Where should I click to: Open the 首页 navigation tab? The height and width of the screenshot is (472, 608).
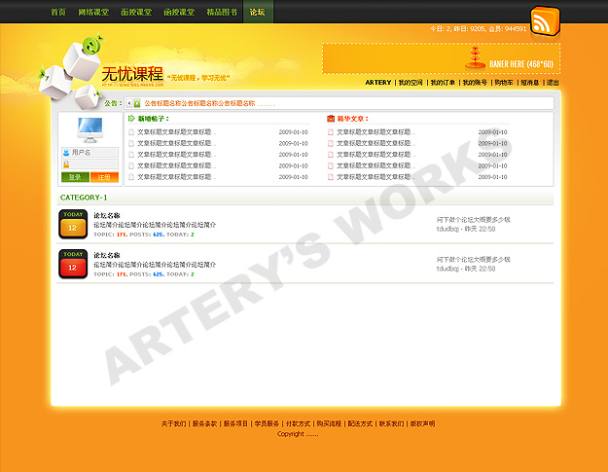point(58,13)
